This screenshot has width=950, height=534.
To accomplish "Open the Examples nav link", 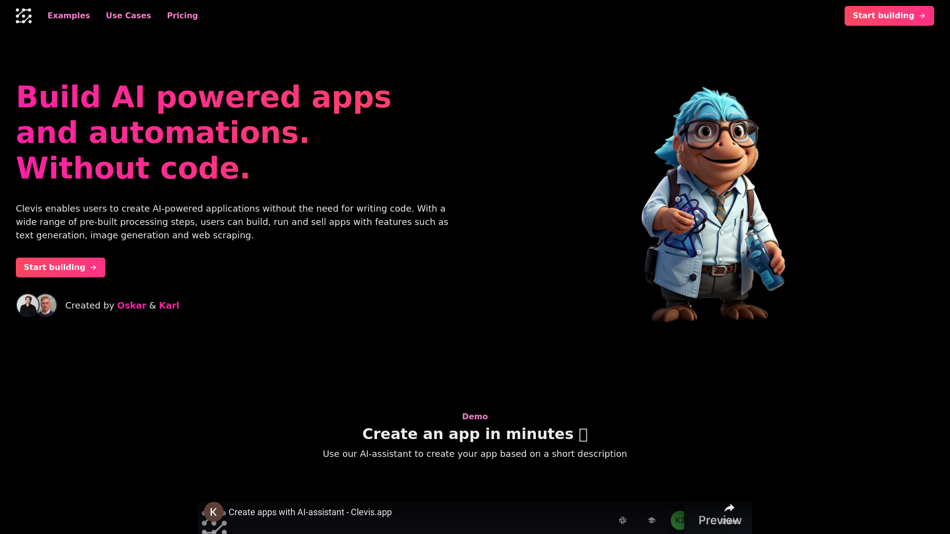I will coord(69,16).
